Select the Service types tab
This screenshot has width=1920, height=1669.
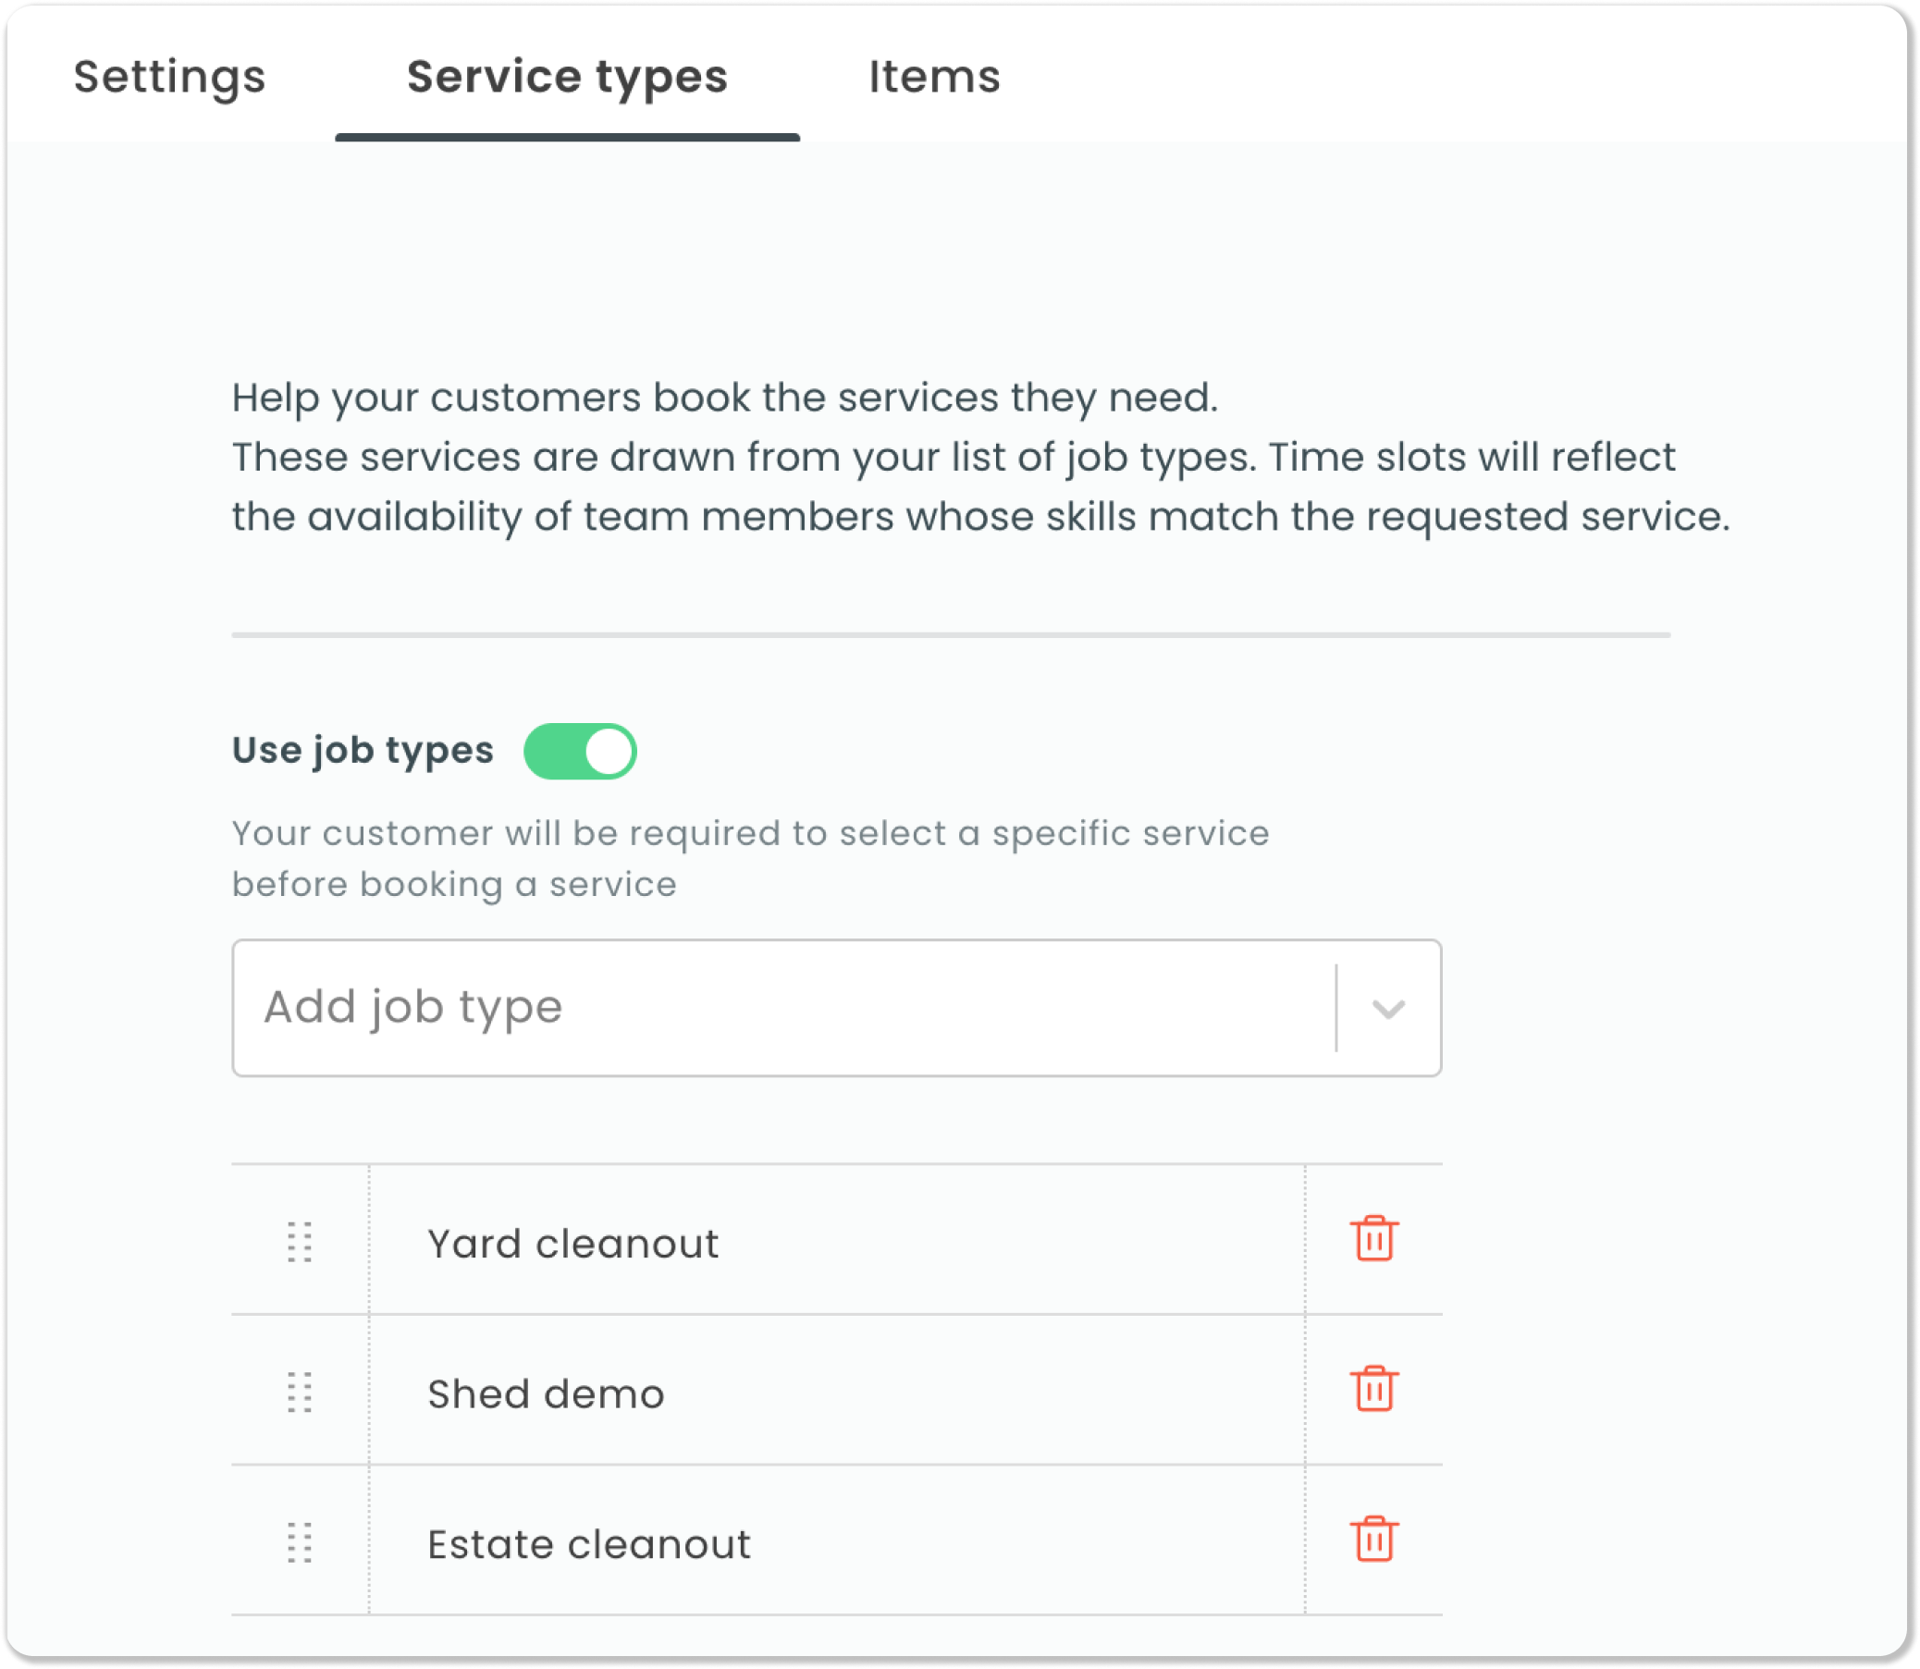[x=567, y=77]
